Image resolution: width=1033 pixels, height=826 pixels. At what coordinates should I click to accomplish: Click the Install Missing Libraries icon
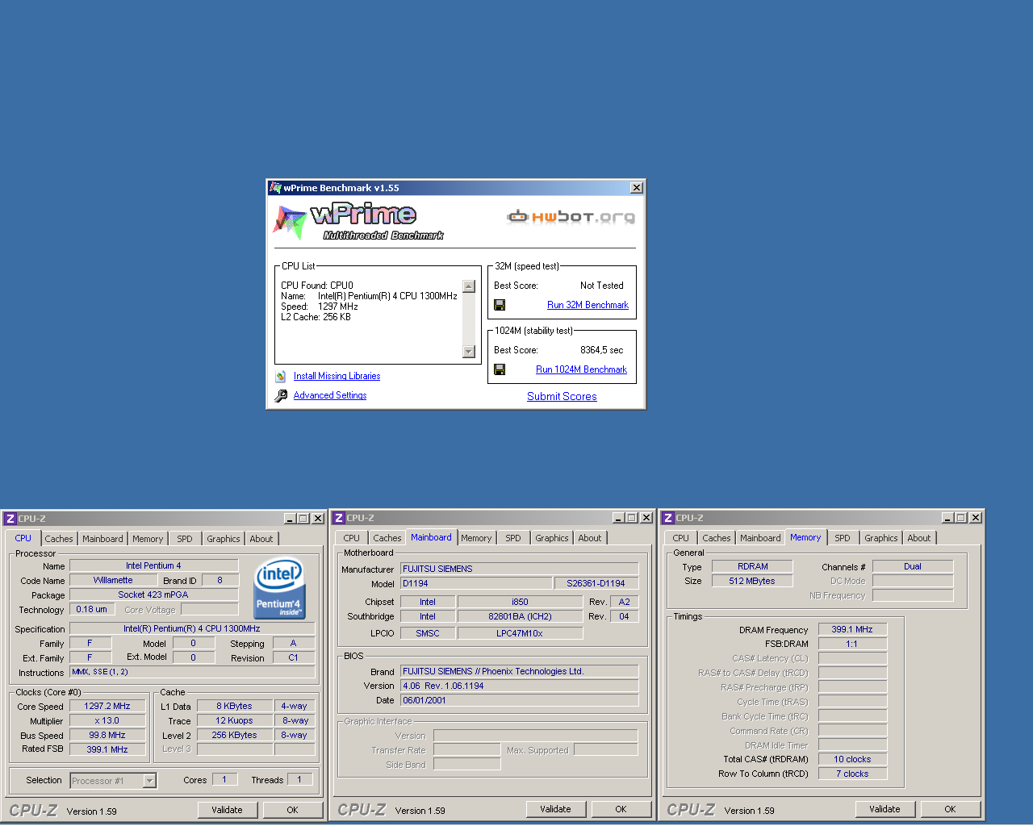[x=280, y=376]
